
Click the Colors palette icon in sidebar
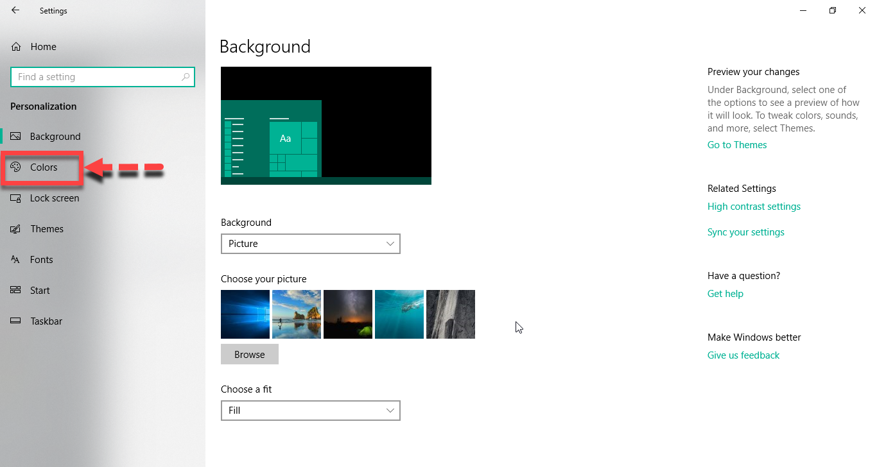click(16, 167)
